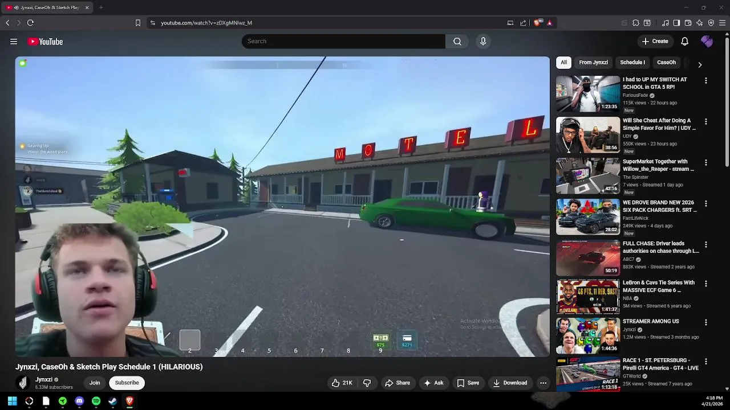Like the video with thumbs up

click(x=342, y=383)
